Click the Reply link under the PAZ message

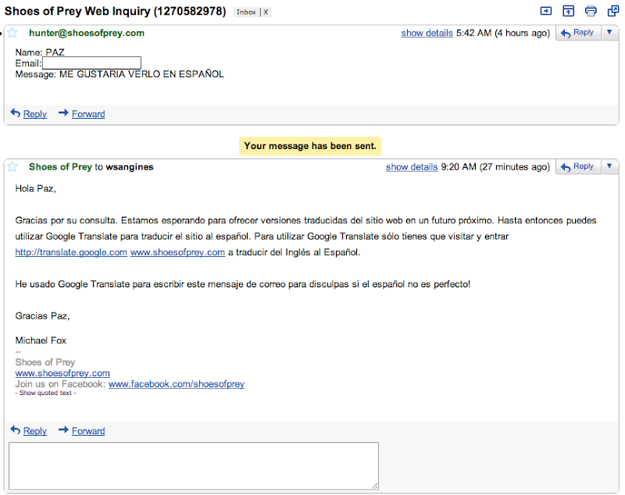pyautogui.click(x=35, y=114)
